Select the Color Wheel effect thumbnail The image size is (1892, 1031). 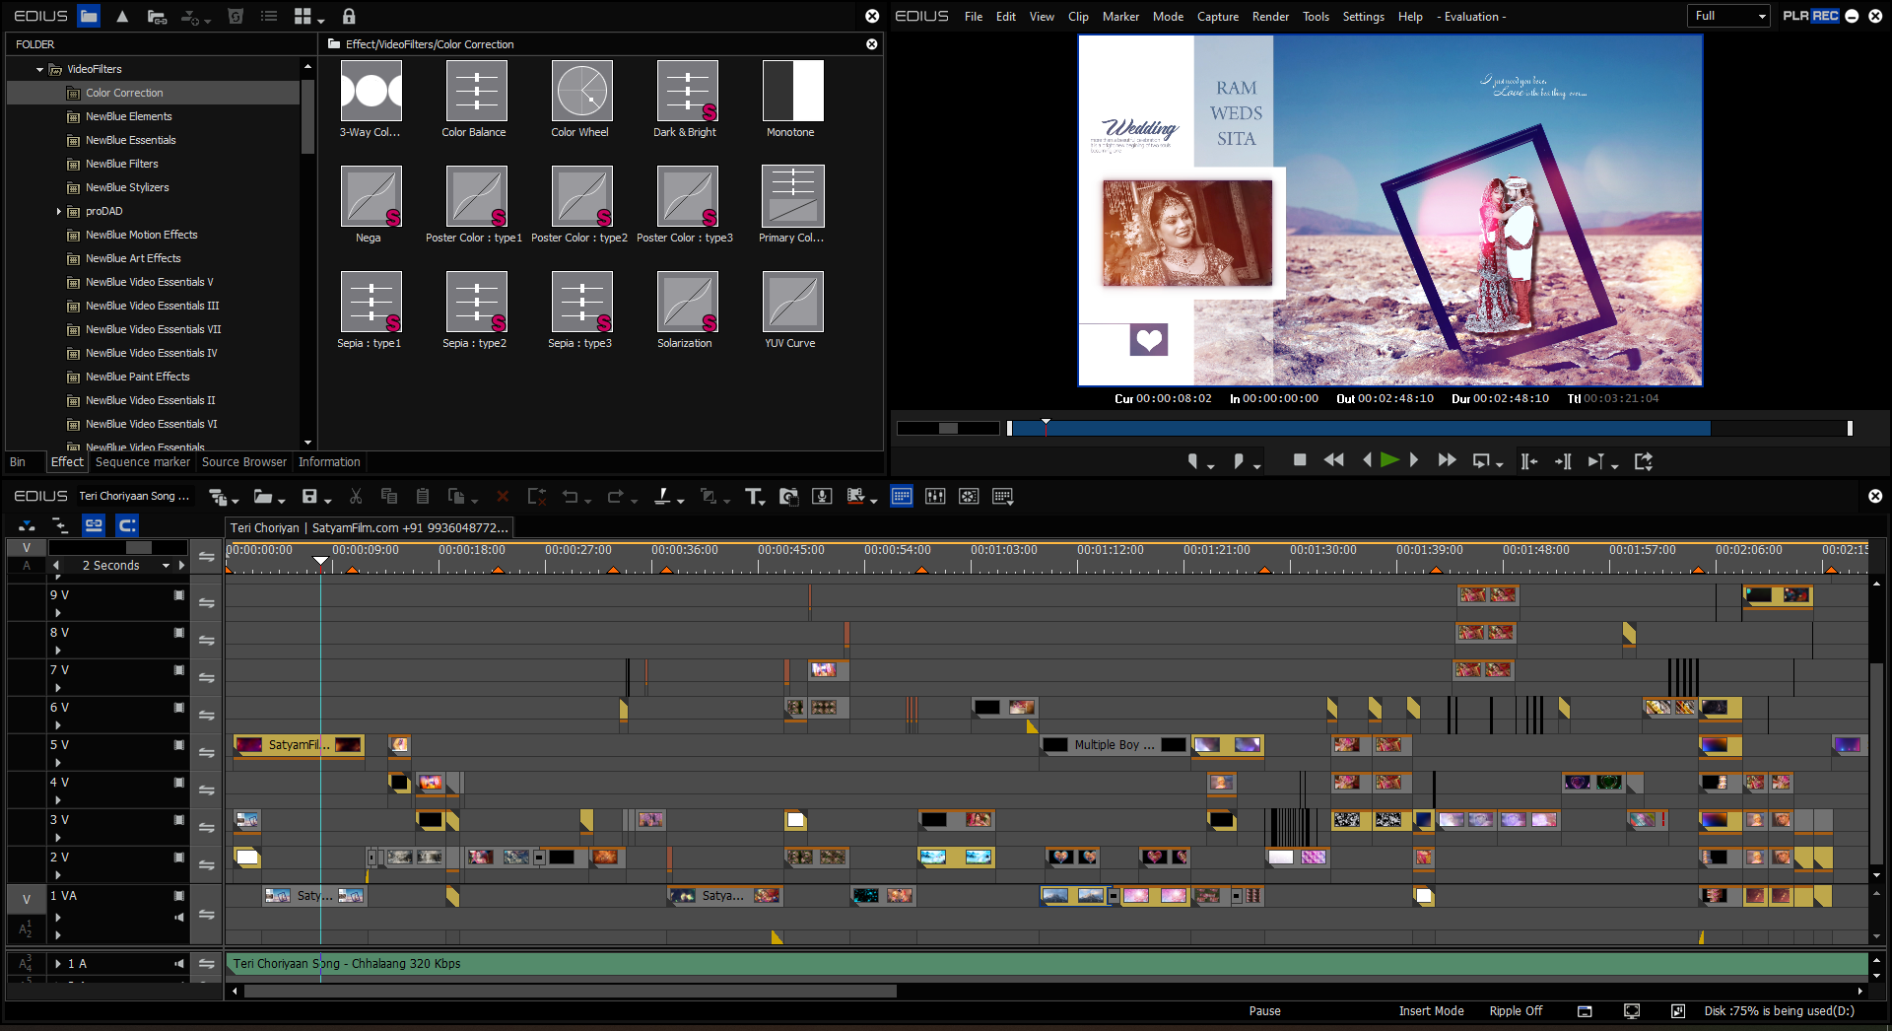click(581, 92)
